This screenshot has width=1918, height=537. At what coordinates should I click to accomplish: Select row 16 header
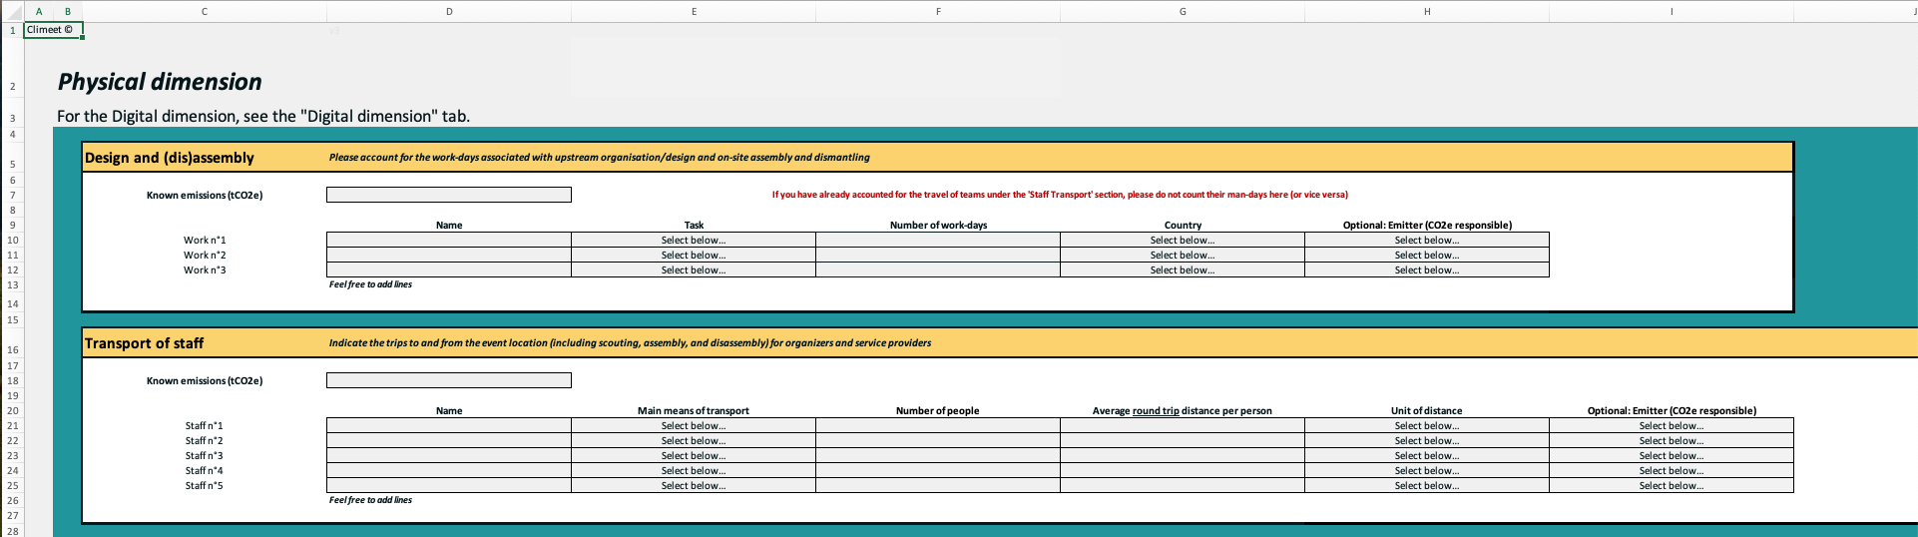(x=13, y=349)
